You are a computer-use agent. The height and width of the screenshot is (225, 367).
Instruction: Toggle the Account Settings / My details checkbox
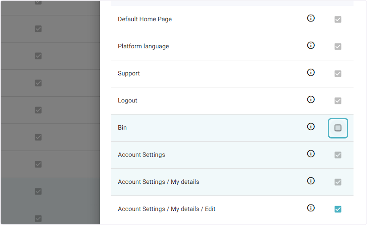coord(338,182)
